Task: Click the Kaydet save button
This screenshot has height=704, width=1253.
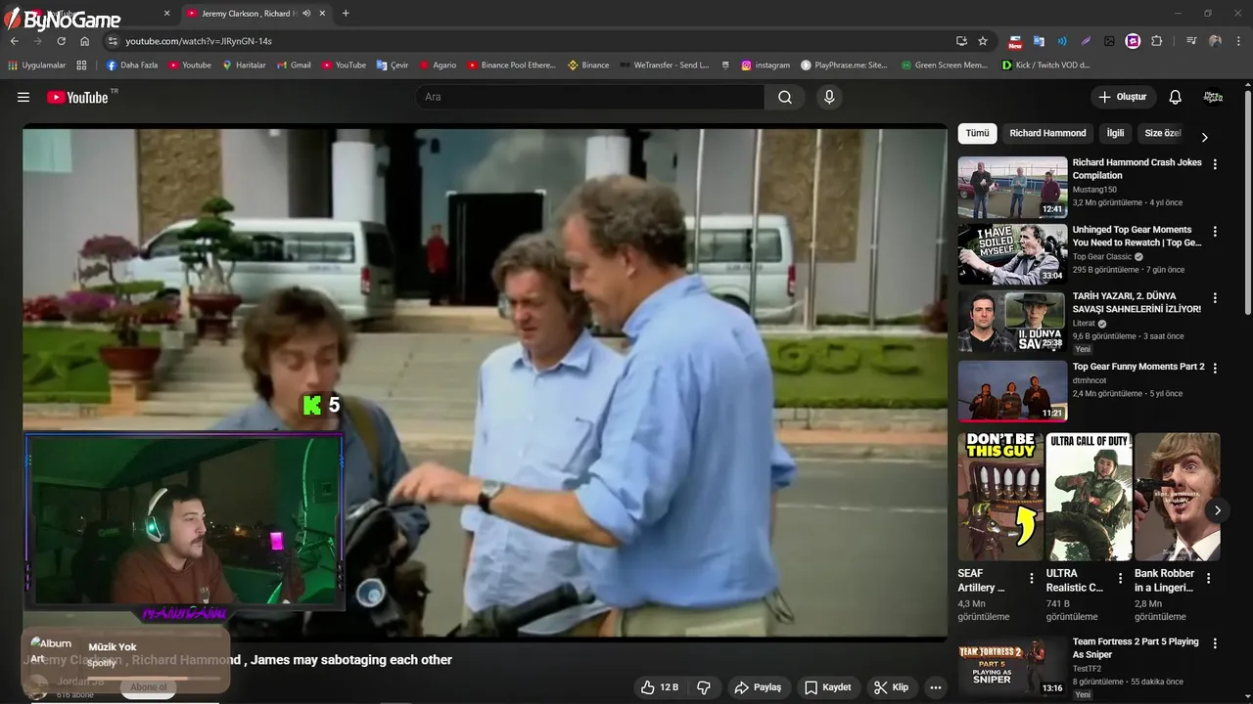Action: coord(828,687)
